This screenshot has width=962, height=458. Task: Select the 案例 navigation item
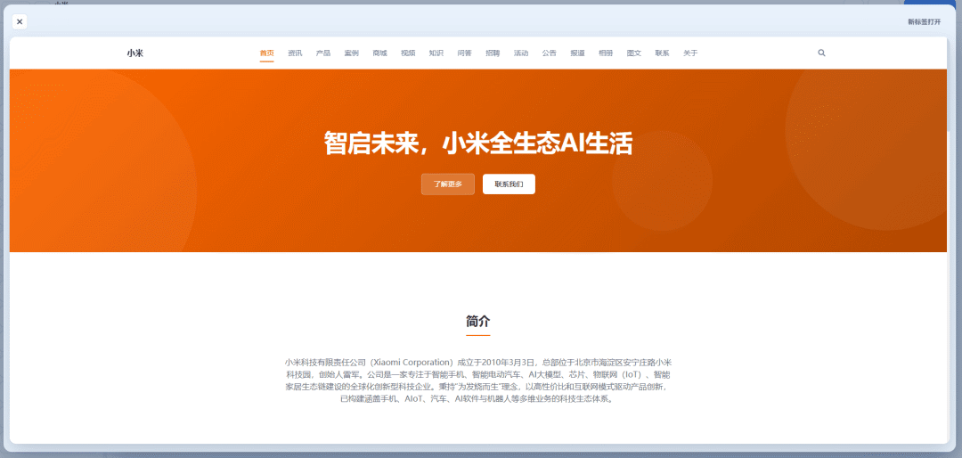352,53
